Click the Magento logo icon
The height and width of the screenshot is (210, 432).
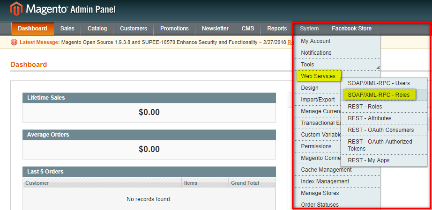click(17, 9)
